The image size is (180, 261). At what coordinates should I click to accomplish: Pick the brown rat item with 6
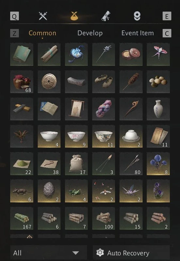(x=22, y=191)
